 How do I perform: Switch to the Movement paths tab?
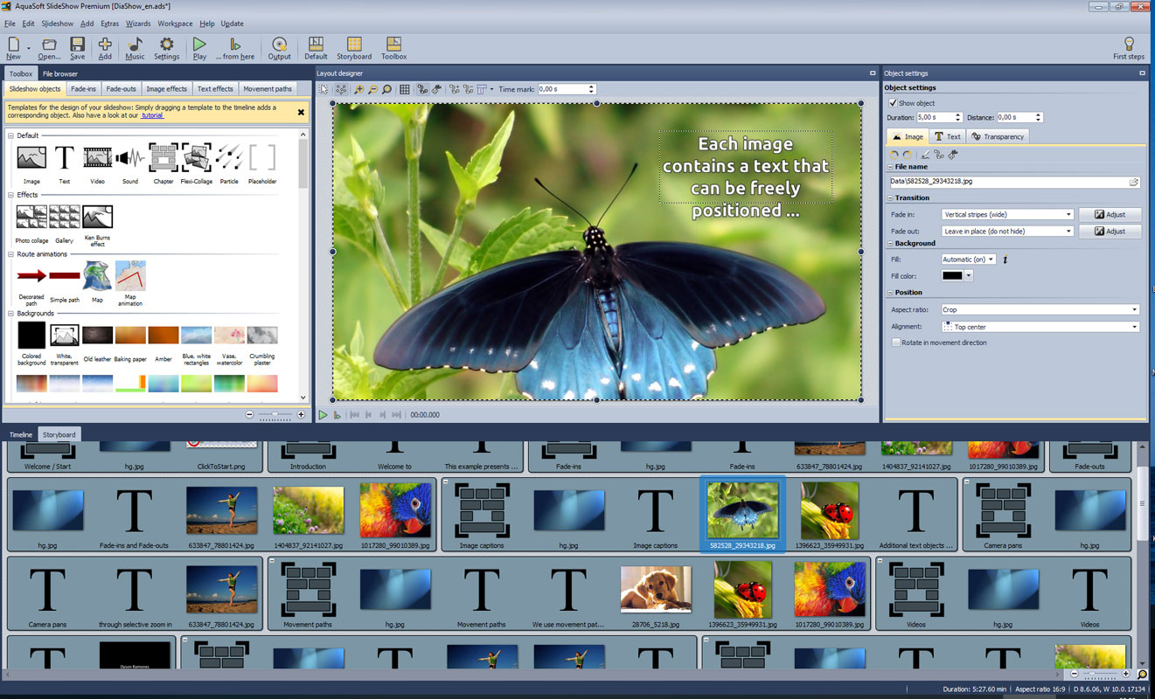[268, 89]
